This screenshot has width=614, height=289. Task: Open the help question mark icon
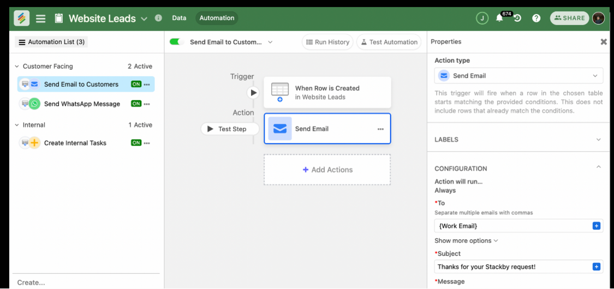536,19
